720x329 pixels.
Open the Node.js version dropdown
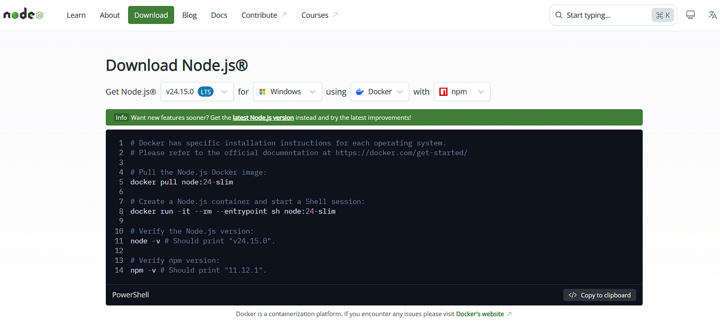point(197,92)
